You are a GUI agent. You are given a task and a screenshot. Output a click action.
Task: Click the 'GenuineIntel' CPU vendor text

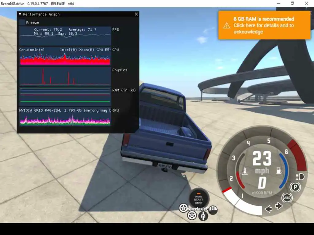click(32, 50)
